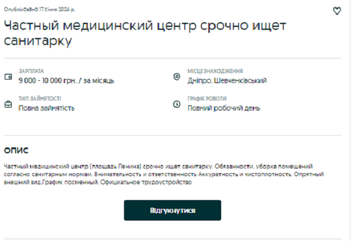Click the publication date 17 січня 2024
This screenshot has width=351, height=241.
coord(39,10)
